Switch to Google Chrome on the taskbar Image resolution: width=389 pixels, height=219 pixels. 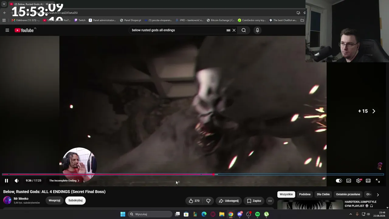[x=231, y=214]
